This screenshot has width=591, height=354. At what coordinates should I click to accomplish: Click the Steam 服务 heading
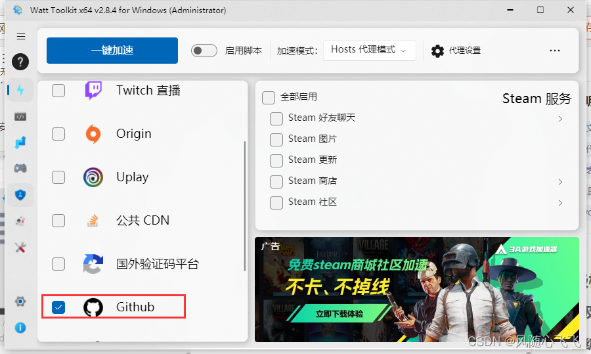pyautogui.click(x=537, y=99)
